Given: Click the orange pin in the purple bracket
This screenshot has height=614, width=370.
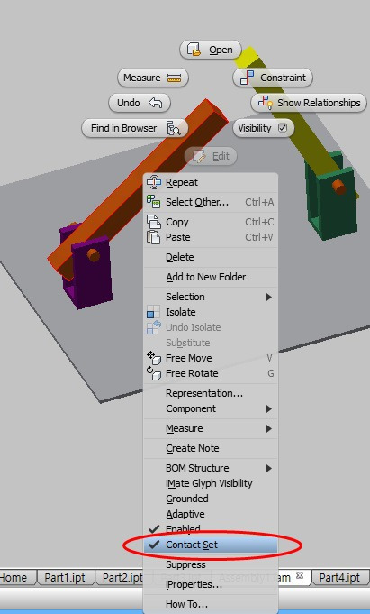Looking at the screenshot, I should (x=93, y=255).
